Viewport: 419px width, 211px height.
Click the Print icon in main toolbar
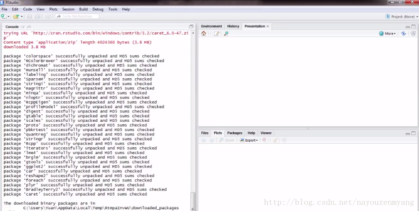click(x=48, y=17)
